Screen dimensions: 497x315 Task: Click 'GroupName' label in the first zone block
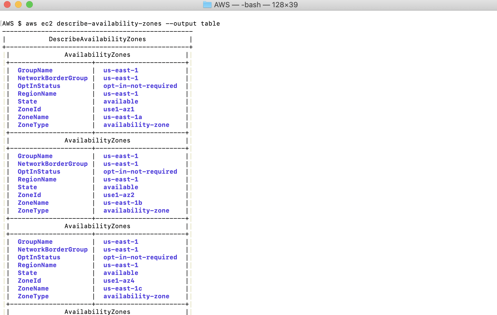pyautogui.click(x=35, y=70)
